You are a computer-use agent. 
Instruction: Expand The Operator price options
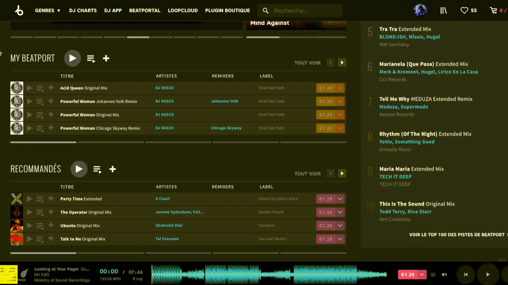coord(340,212)
